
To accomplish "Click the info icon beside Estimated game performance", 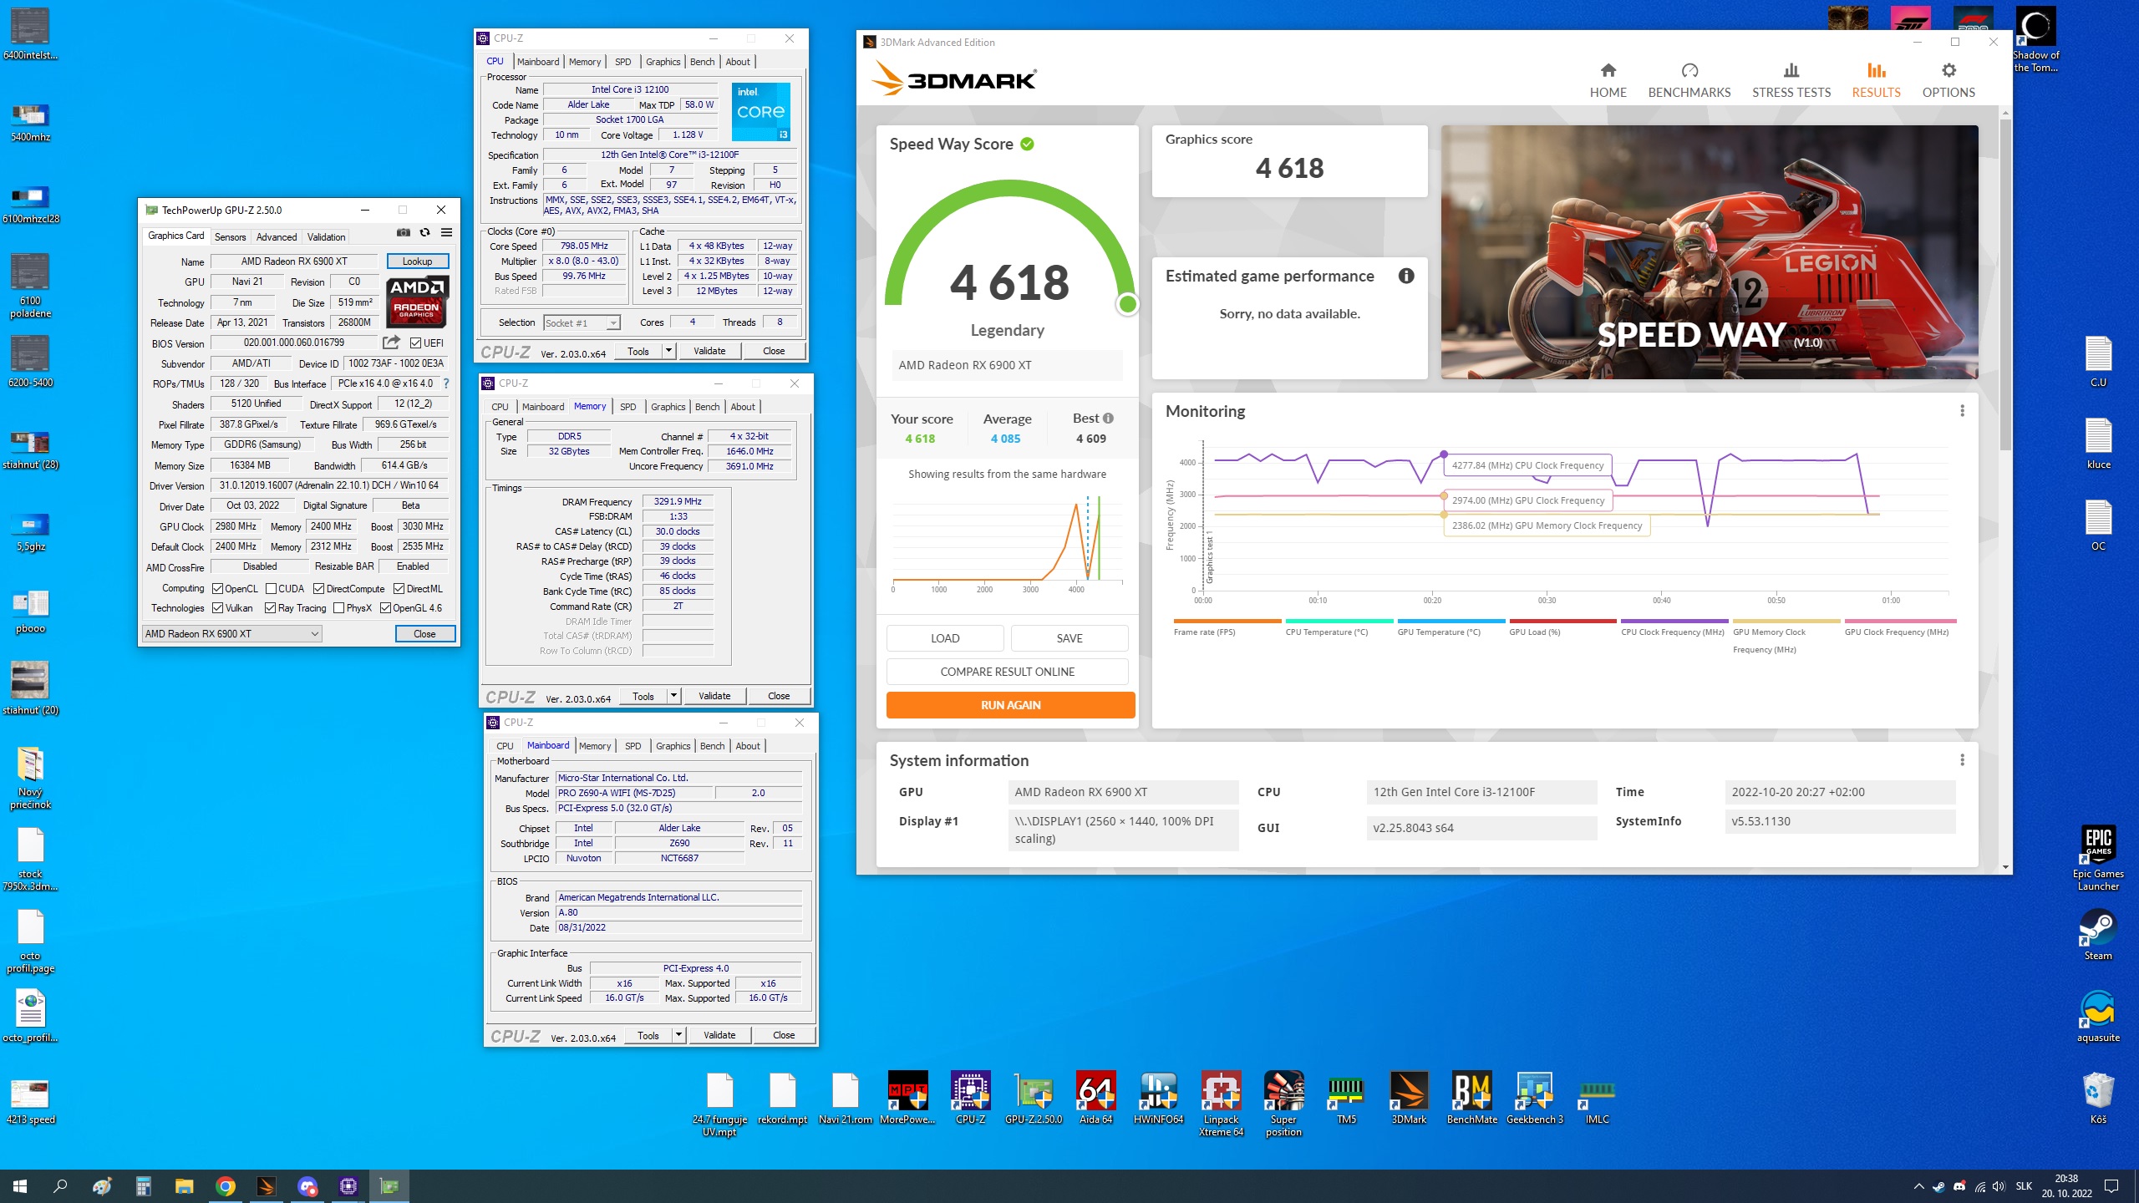I will 1406,276.
